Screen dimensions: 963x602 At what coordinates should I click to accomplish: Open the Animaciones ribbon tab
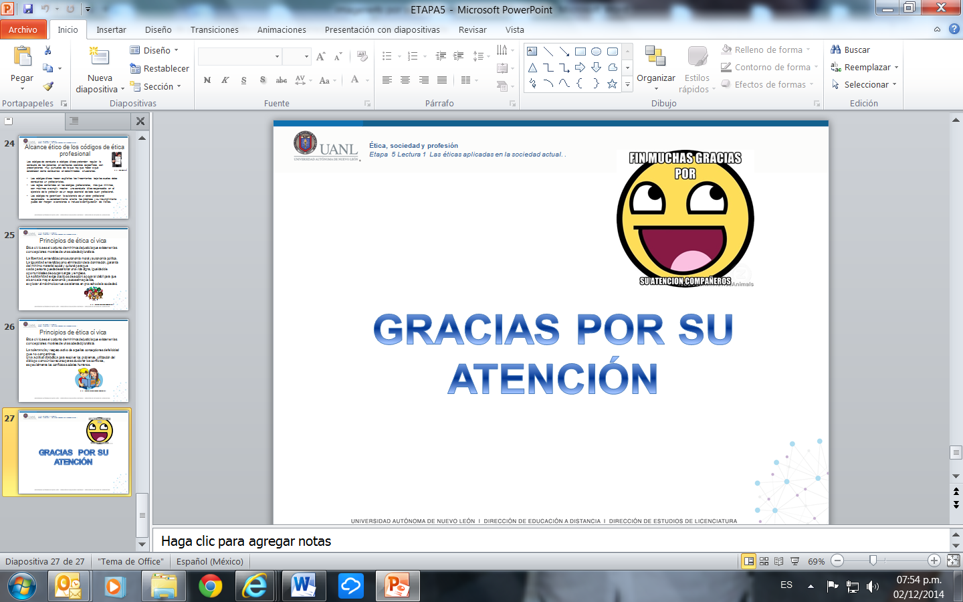(x=282, y=29)
